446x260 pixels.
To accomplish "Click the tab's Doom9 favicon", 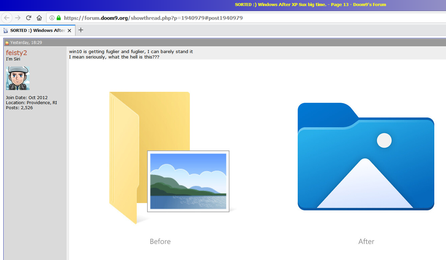I will (5, 31).
